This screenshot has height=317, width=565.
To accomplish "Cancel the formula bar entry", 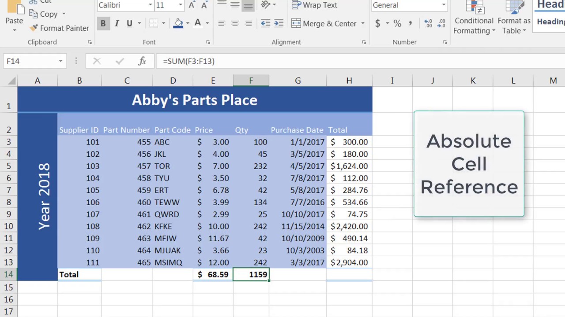I will pyautogui.click(x=97, y=61).
